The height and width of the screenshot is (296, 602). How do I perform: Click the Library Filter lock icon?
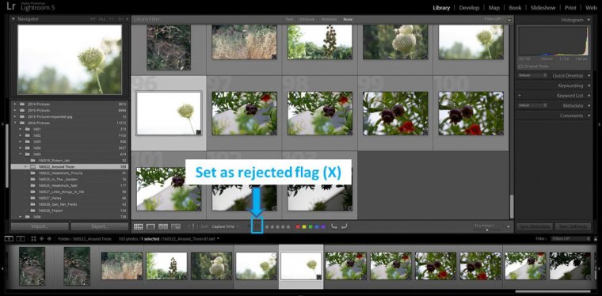point(509,19)
